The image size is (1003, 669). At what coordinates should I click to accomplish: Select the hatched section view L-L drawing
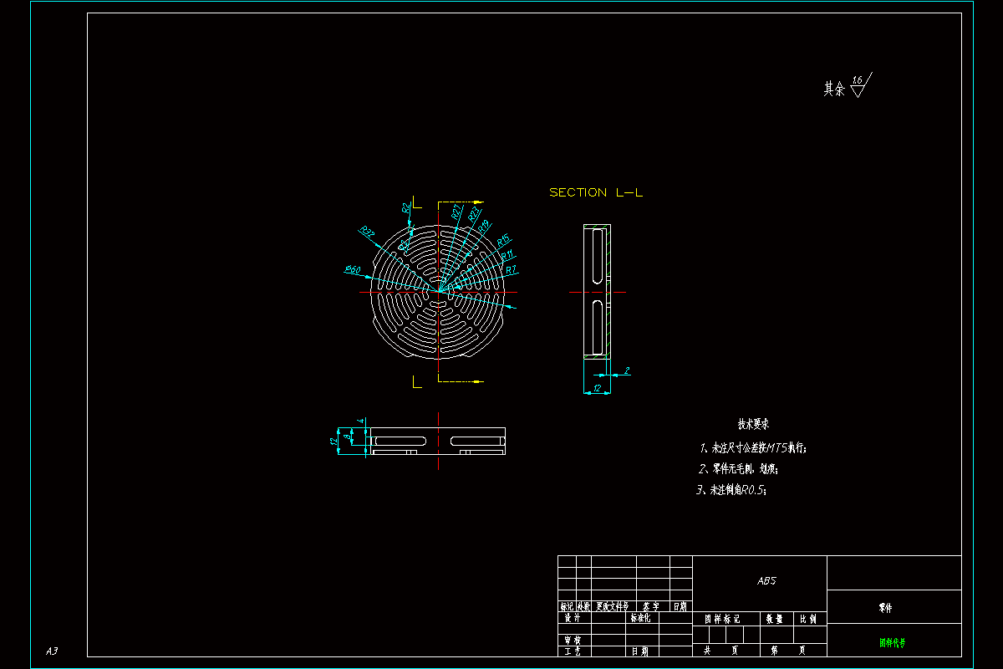(x=597, y=292)
